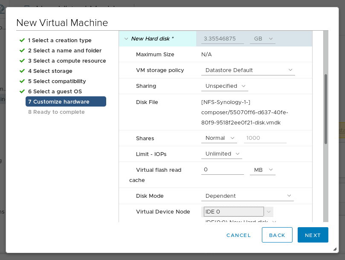Viewport: 345px width, 260px height.
Task: Open Virtual Device Node IDE 0 dropdown
Action: [x=238, y=212]
